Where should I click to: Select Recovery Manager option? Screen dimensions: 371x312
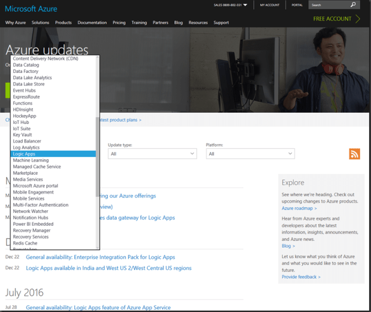(53, 230)
